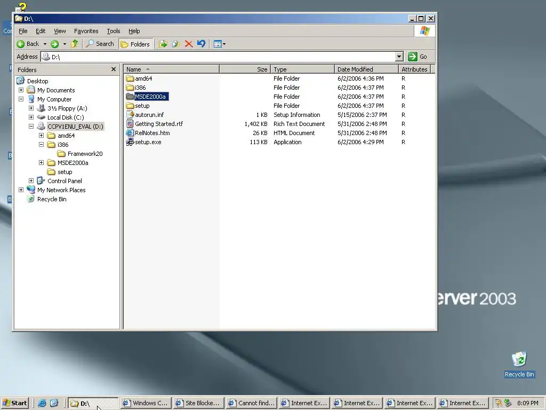Click the green Back arrow icon
Image resolution: width=546 pixels, height=410 pixels.
coord(21,44)
